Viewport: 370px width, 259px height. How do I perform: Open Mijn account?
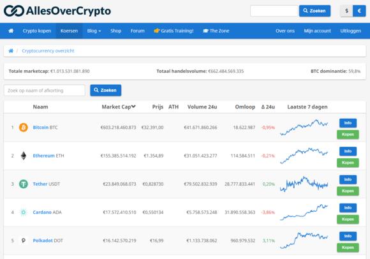317,31
